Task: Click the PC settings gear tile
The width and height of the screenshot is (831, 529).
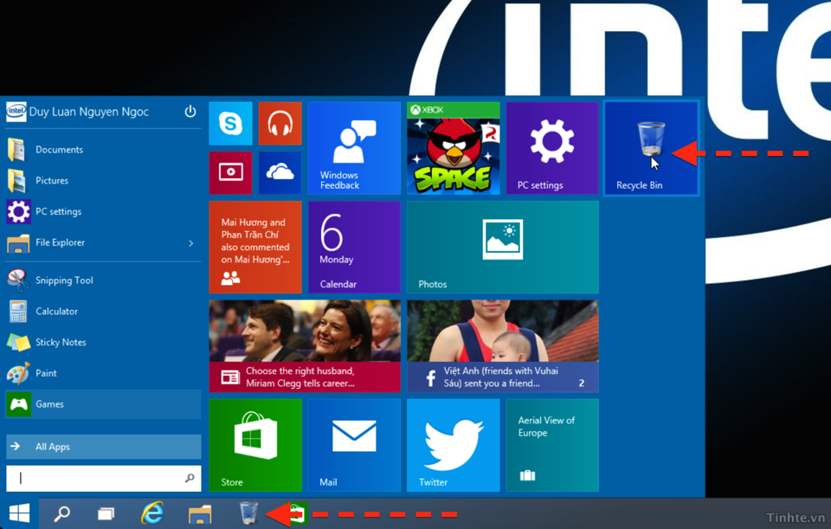Action: [x=552, y=148]
